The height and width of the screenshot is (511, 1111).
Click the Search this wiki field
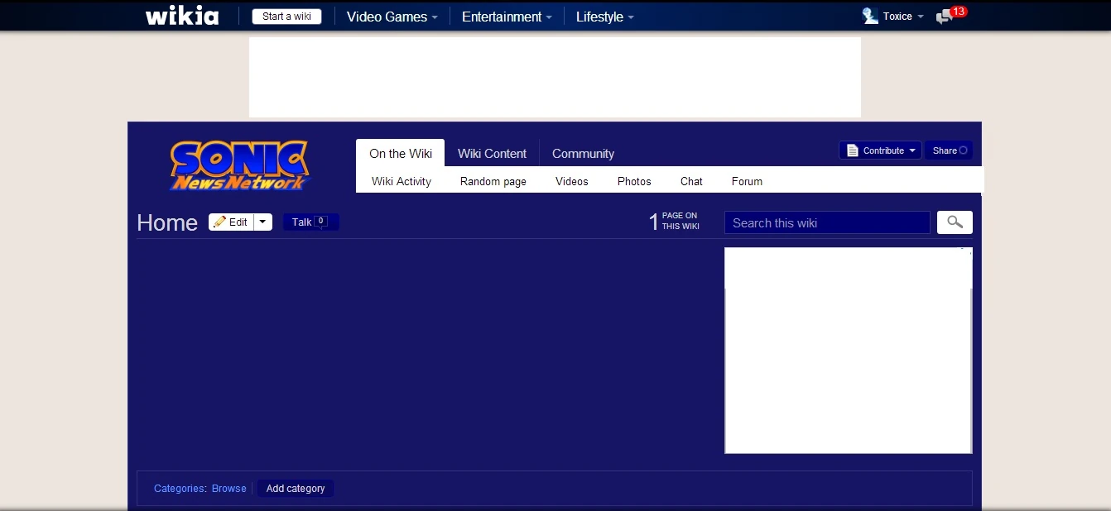point(827,223)
